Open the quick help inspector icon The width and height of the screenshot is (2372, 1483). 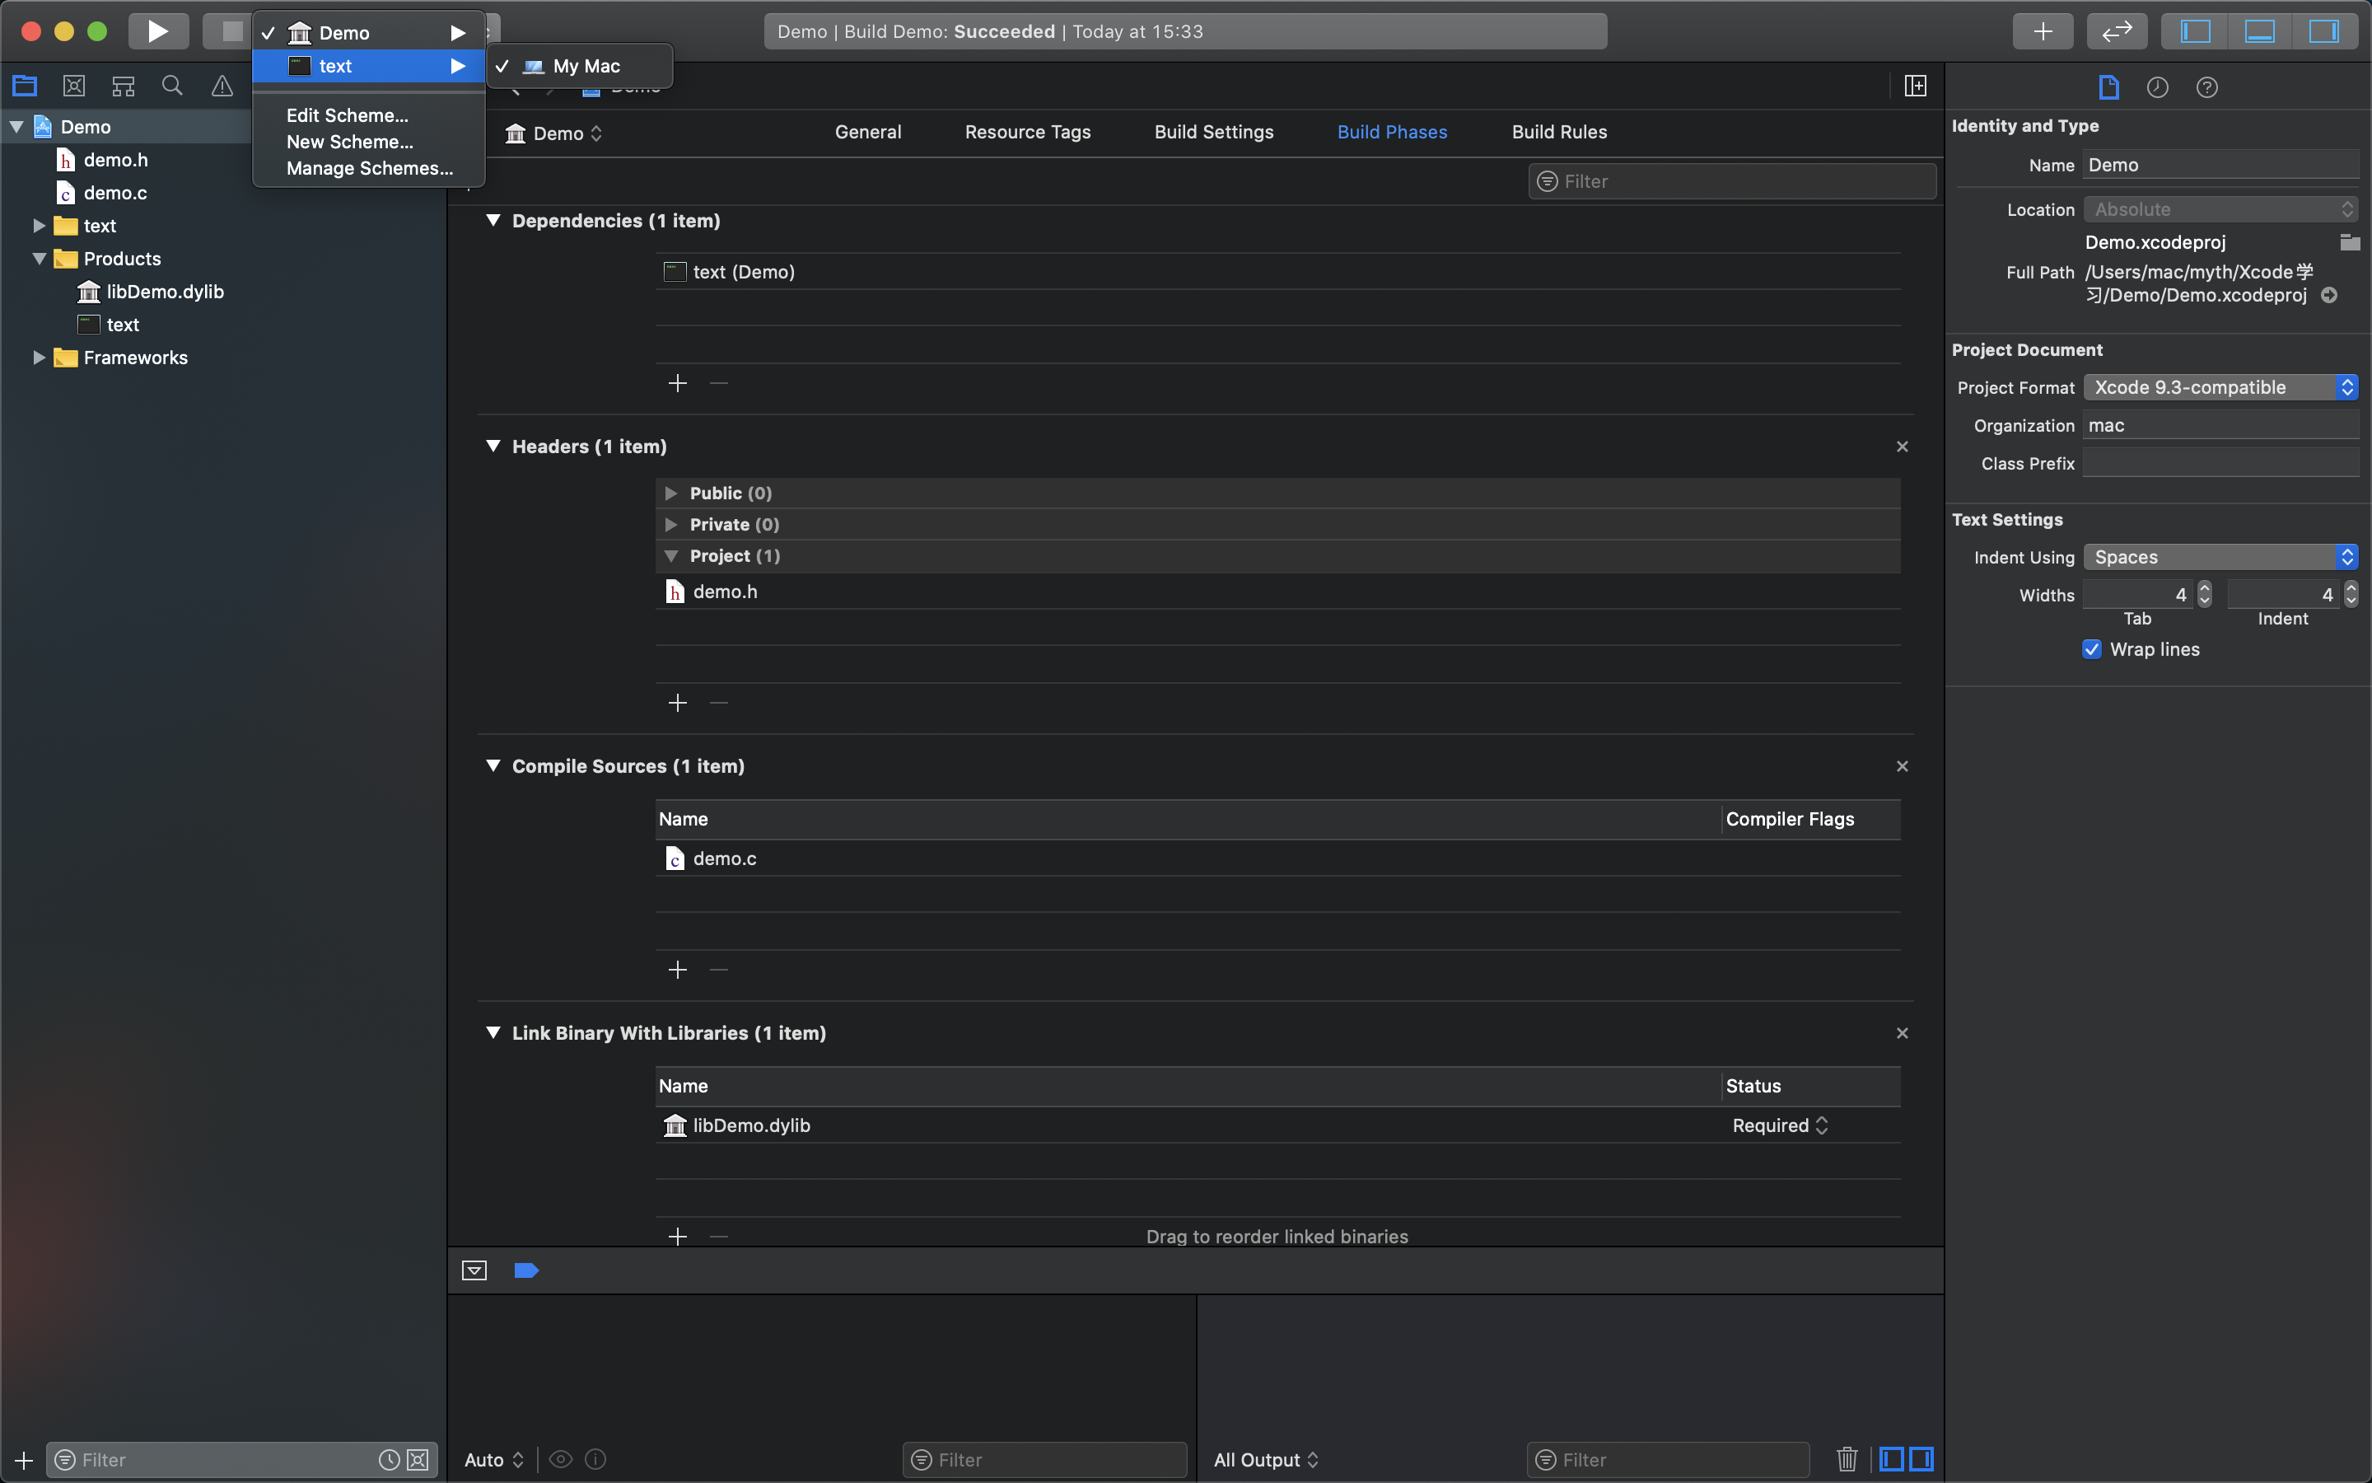coord(2206,87)
